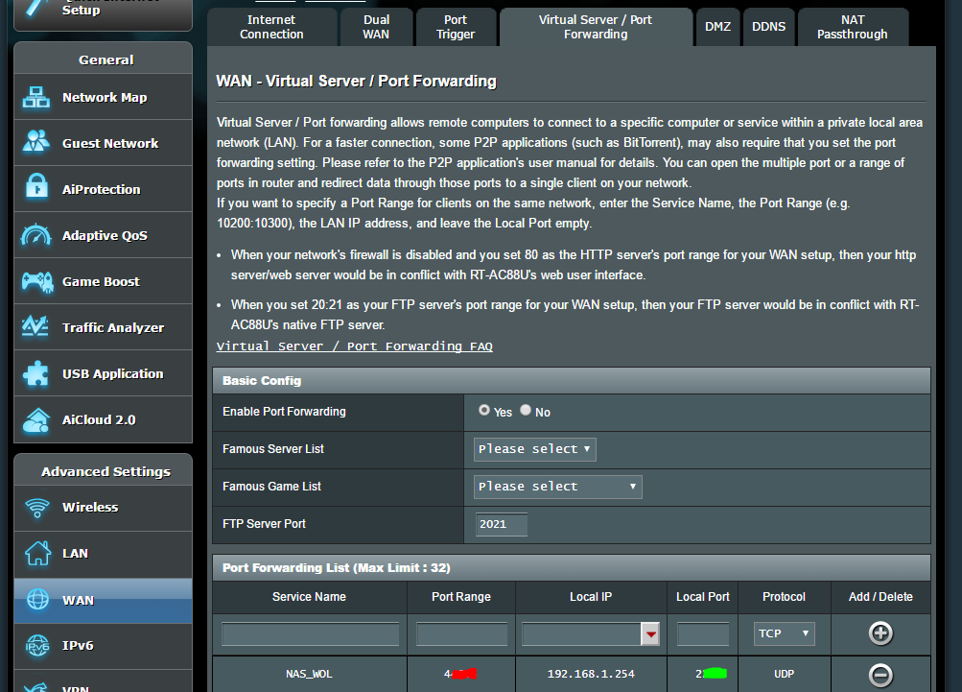The width and height of the screenshot is (962, 692).
Task: Select No for Enable Port Forwarding
Action: (526, 410)
